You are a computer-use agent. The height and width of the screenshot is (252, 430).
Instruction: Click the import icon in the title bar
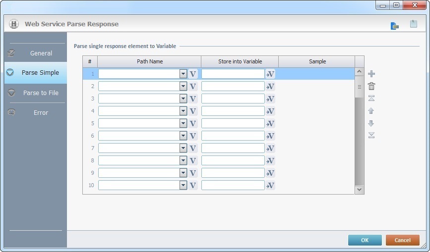click(x=395, y=25)
